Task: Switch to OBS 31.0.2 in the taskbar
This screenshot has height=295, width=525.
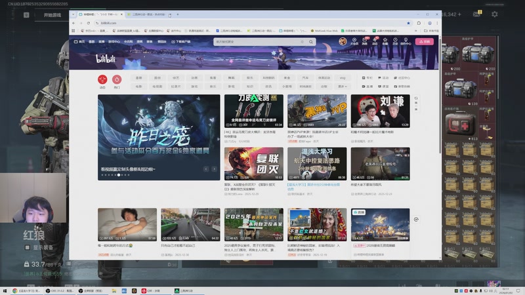Action: (60, 291)
